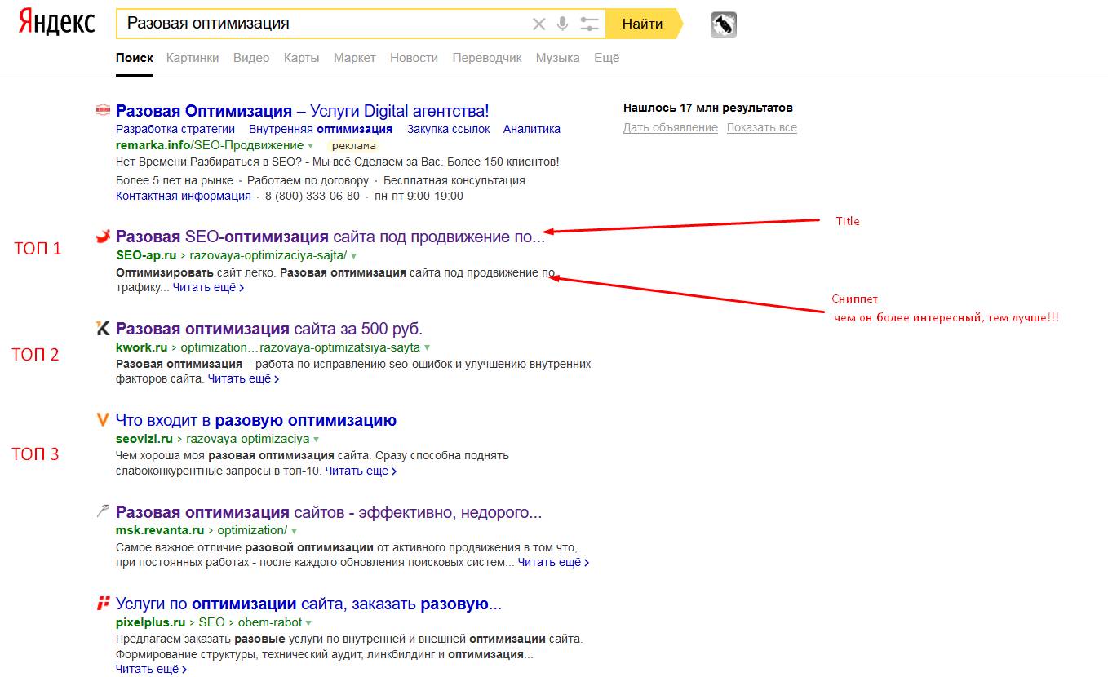Activate the microphone voice search icon

click(x=562, y=24)
